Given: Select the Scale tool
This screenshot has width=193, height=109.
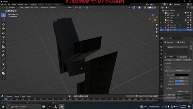Looking at the screenshot, I should pyautogui.click(x=3, y=33).
